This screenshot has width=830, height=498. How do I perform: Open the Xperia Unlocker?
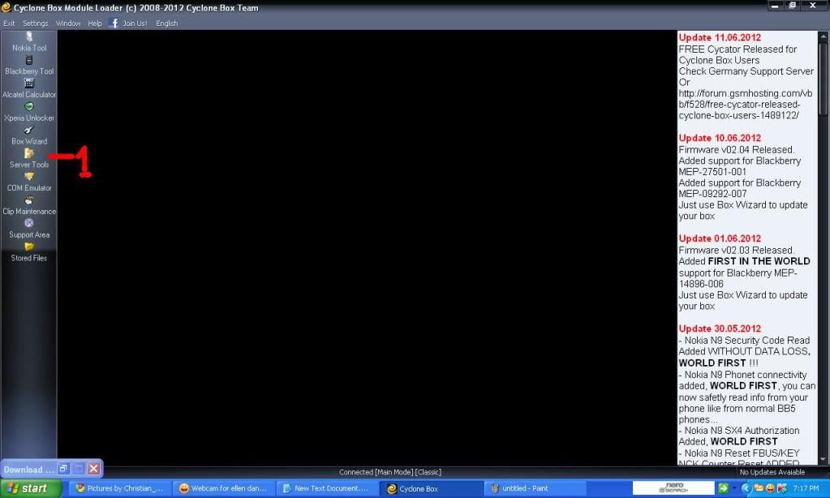(29, 112)
